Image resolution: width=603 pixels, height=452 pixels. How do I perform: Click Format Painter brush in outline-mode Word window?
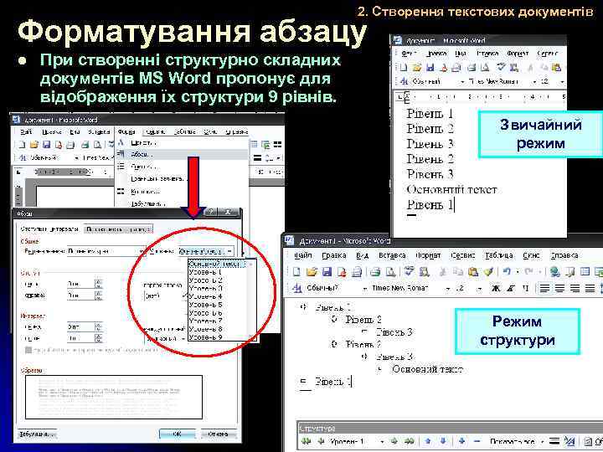pos(488,272)
